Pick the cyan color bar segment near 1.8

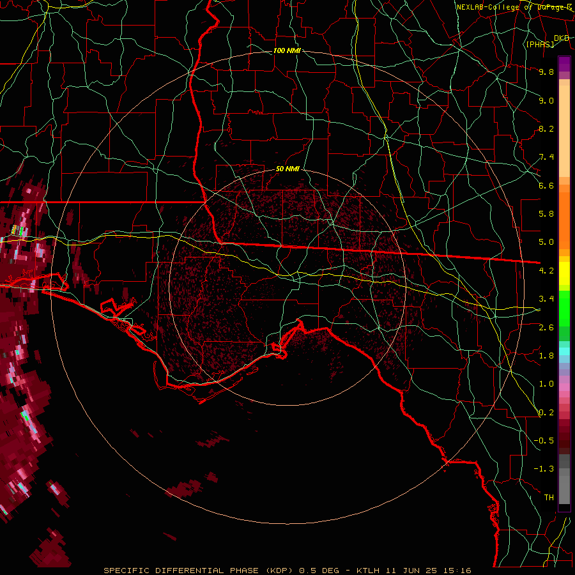(x=564, y=351)
